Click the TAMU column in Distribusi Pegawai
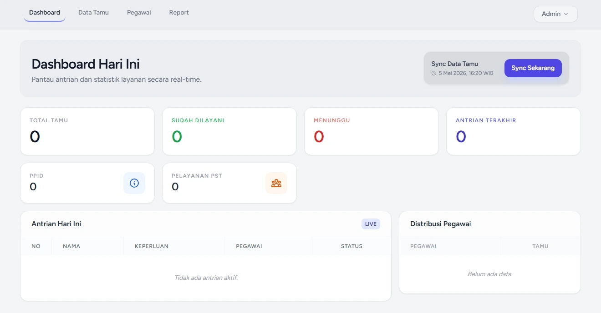601x313 pixels. coord(540,246)
